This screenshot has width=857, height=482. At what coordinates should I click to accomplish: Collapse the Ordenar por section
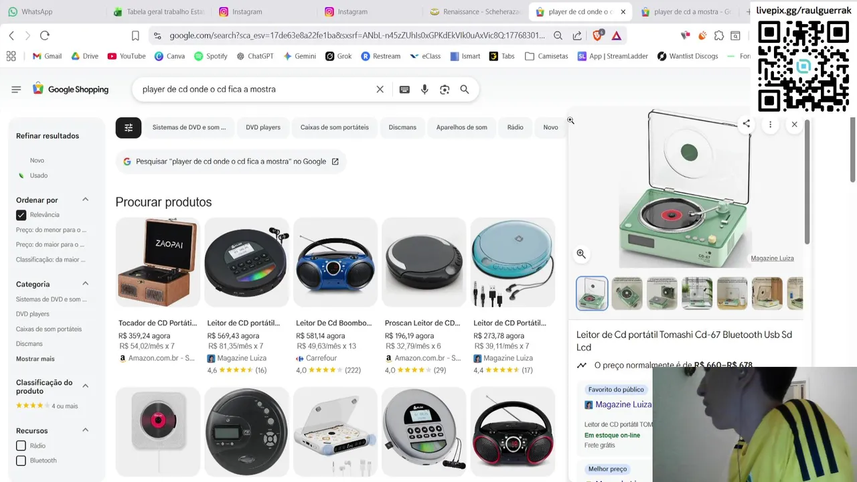(x=85, y=199)
